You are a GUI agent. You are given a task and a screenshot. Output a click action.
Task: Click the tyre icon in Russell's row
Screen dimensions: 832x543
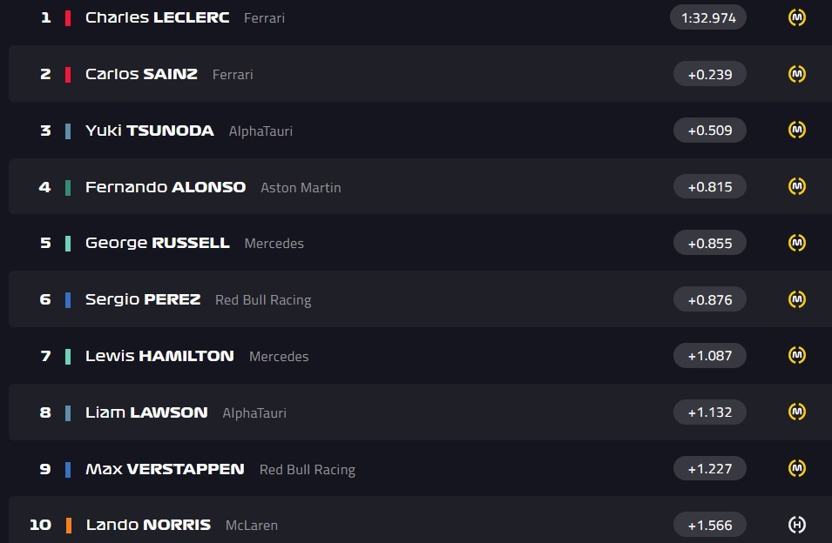pyautogui.click(x=796, y=243)
